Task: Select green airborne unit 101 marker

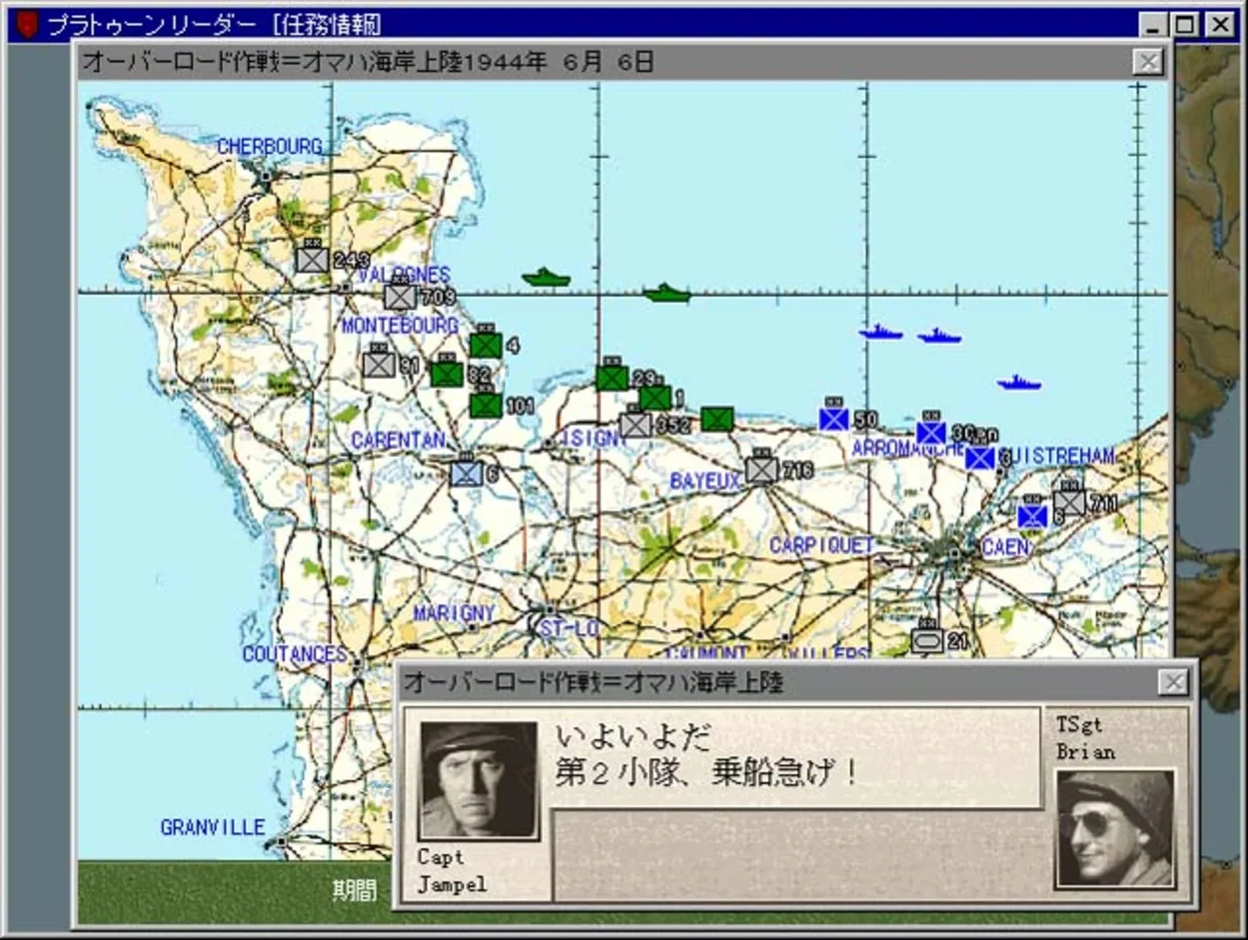Action: click(485, 405)
